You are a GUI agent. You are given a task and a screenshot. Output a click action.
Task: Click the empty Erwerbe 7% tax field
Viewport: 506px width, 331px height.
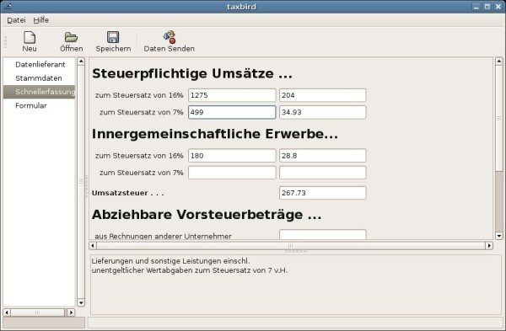pyautogui.click(x=323, y=173)
